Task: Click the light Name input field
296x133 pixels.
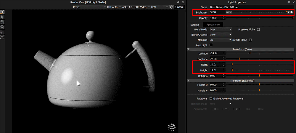Action: click(x=251, y=7)
